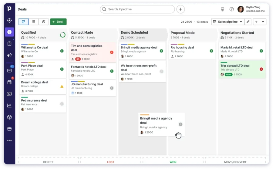Open Products box icon in sidebar

pos(9,117)
